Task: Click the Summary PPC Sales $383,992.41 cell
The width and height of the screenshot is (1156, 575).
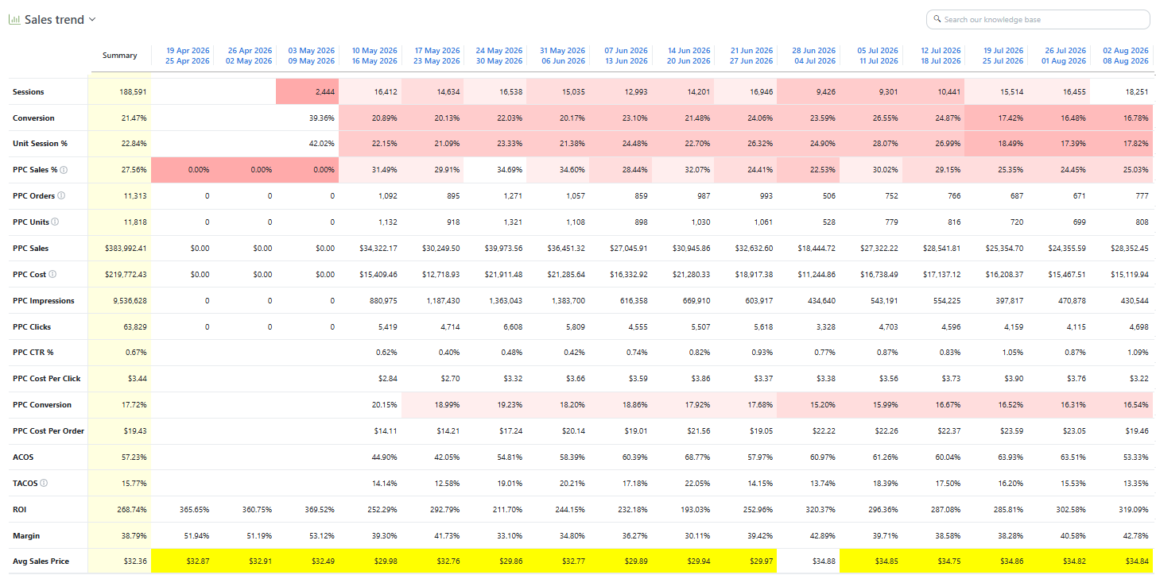Action: (119, 249)
